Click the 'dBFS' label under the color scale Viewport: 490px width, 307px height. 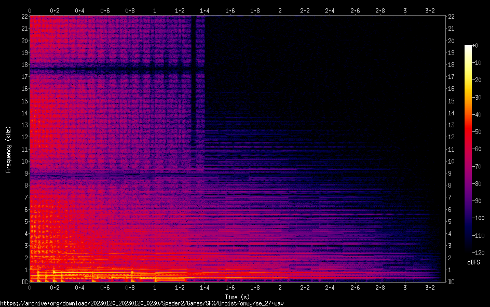coord(473,263)
